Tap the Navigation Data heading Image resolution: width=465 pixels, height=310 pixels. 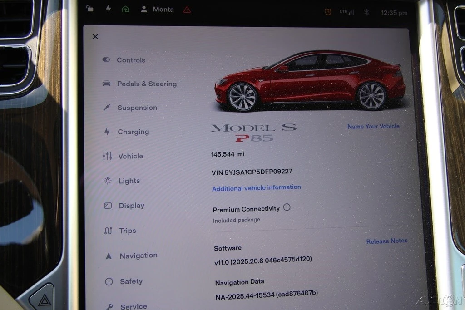pyautogui.click(x=240, y=282)
